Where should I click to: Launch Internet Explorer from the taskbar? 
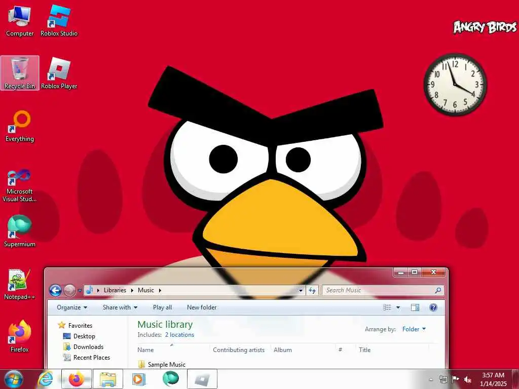(x=45, y=379)
